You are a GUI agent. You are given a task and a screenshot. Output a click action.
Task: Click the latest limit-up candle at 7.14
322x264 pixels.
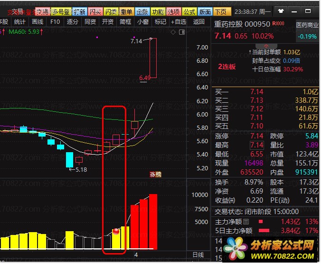point(153,58)
